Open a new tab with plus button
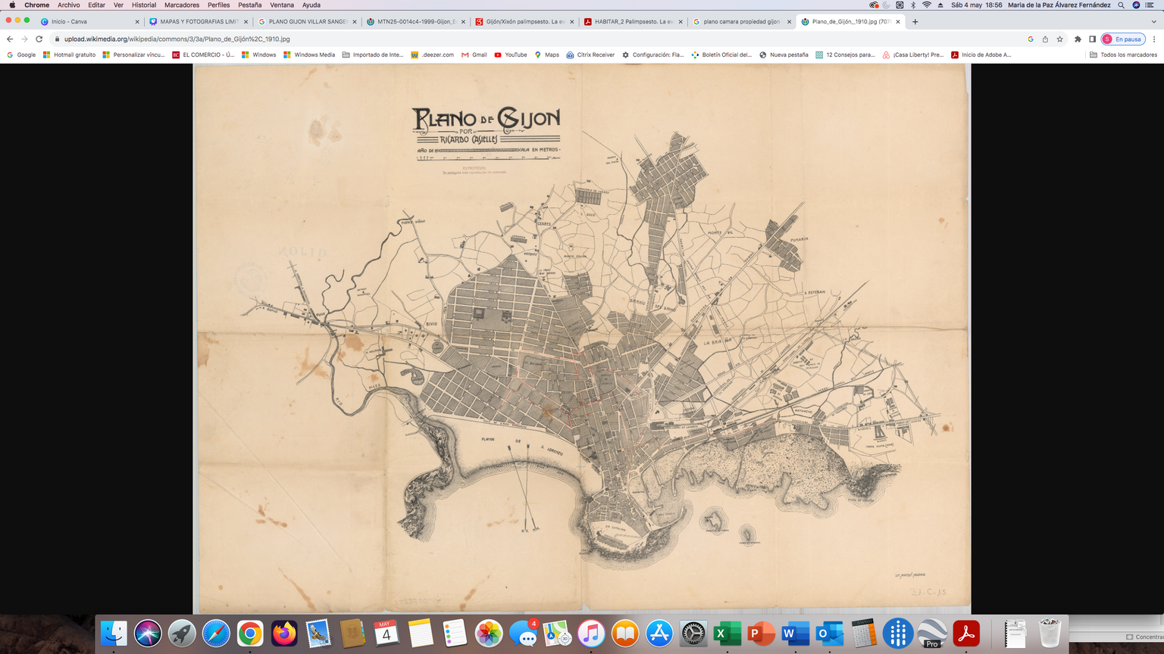 point(915,22)
